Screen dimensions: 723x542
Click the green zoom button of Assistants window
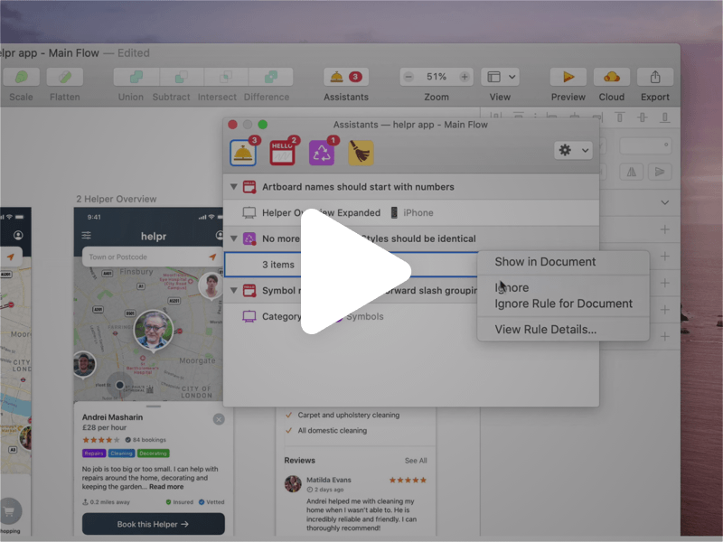click(x=263, y=125)
